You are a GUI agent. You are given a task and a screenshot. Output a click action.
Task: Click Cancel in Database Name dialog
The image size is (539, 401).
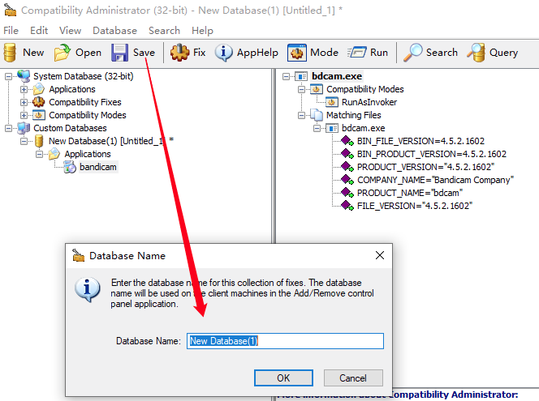(353, 378)
